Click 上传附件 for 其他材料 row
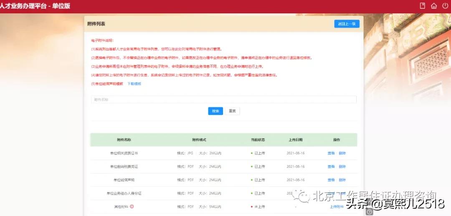Image resolution: width=451 pixels, height=216 pixels. coord(337,206)
